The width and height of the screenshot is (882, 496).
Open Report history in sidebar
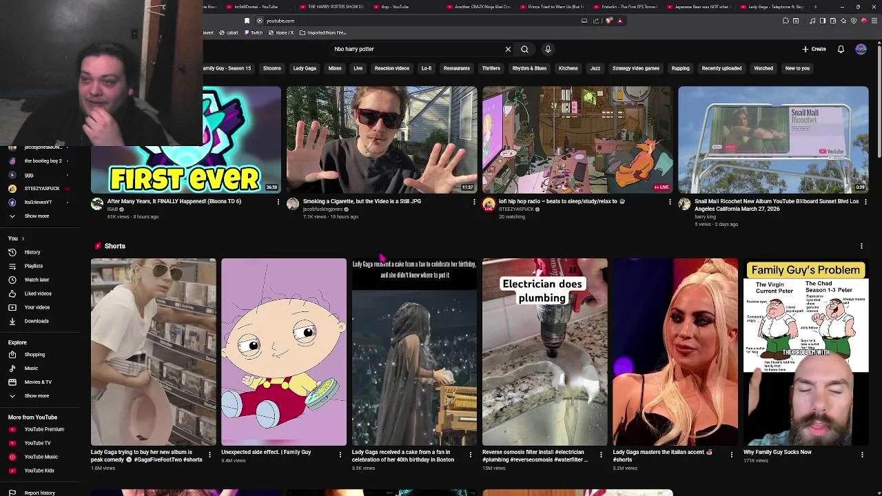39,493
